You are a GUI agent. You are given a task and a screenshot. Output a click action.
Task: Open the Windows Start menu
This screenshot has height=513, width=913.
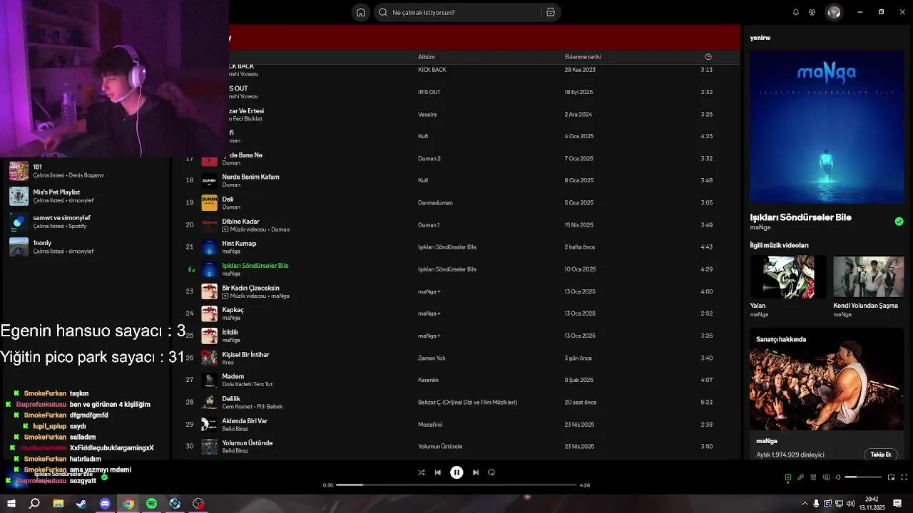[11, 504]
